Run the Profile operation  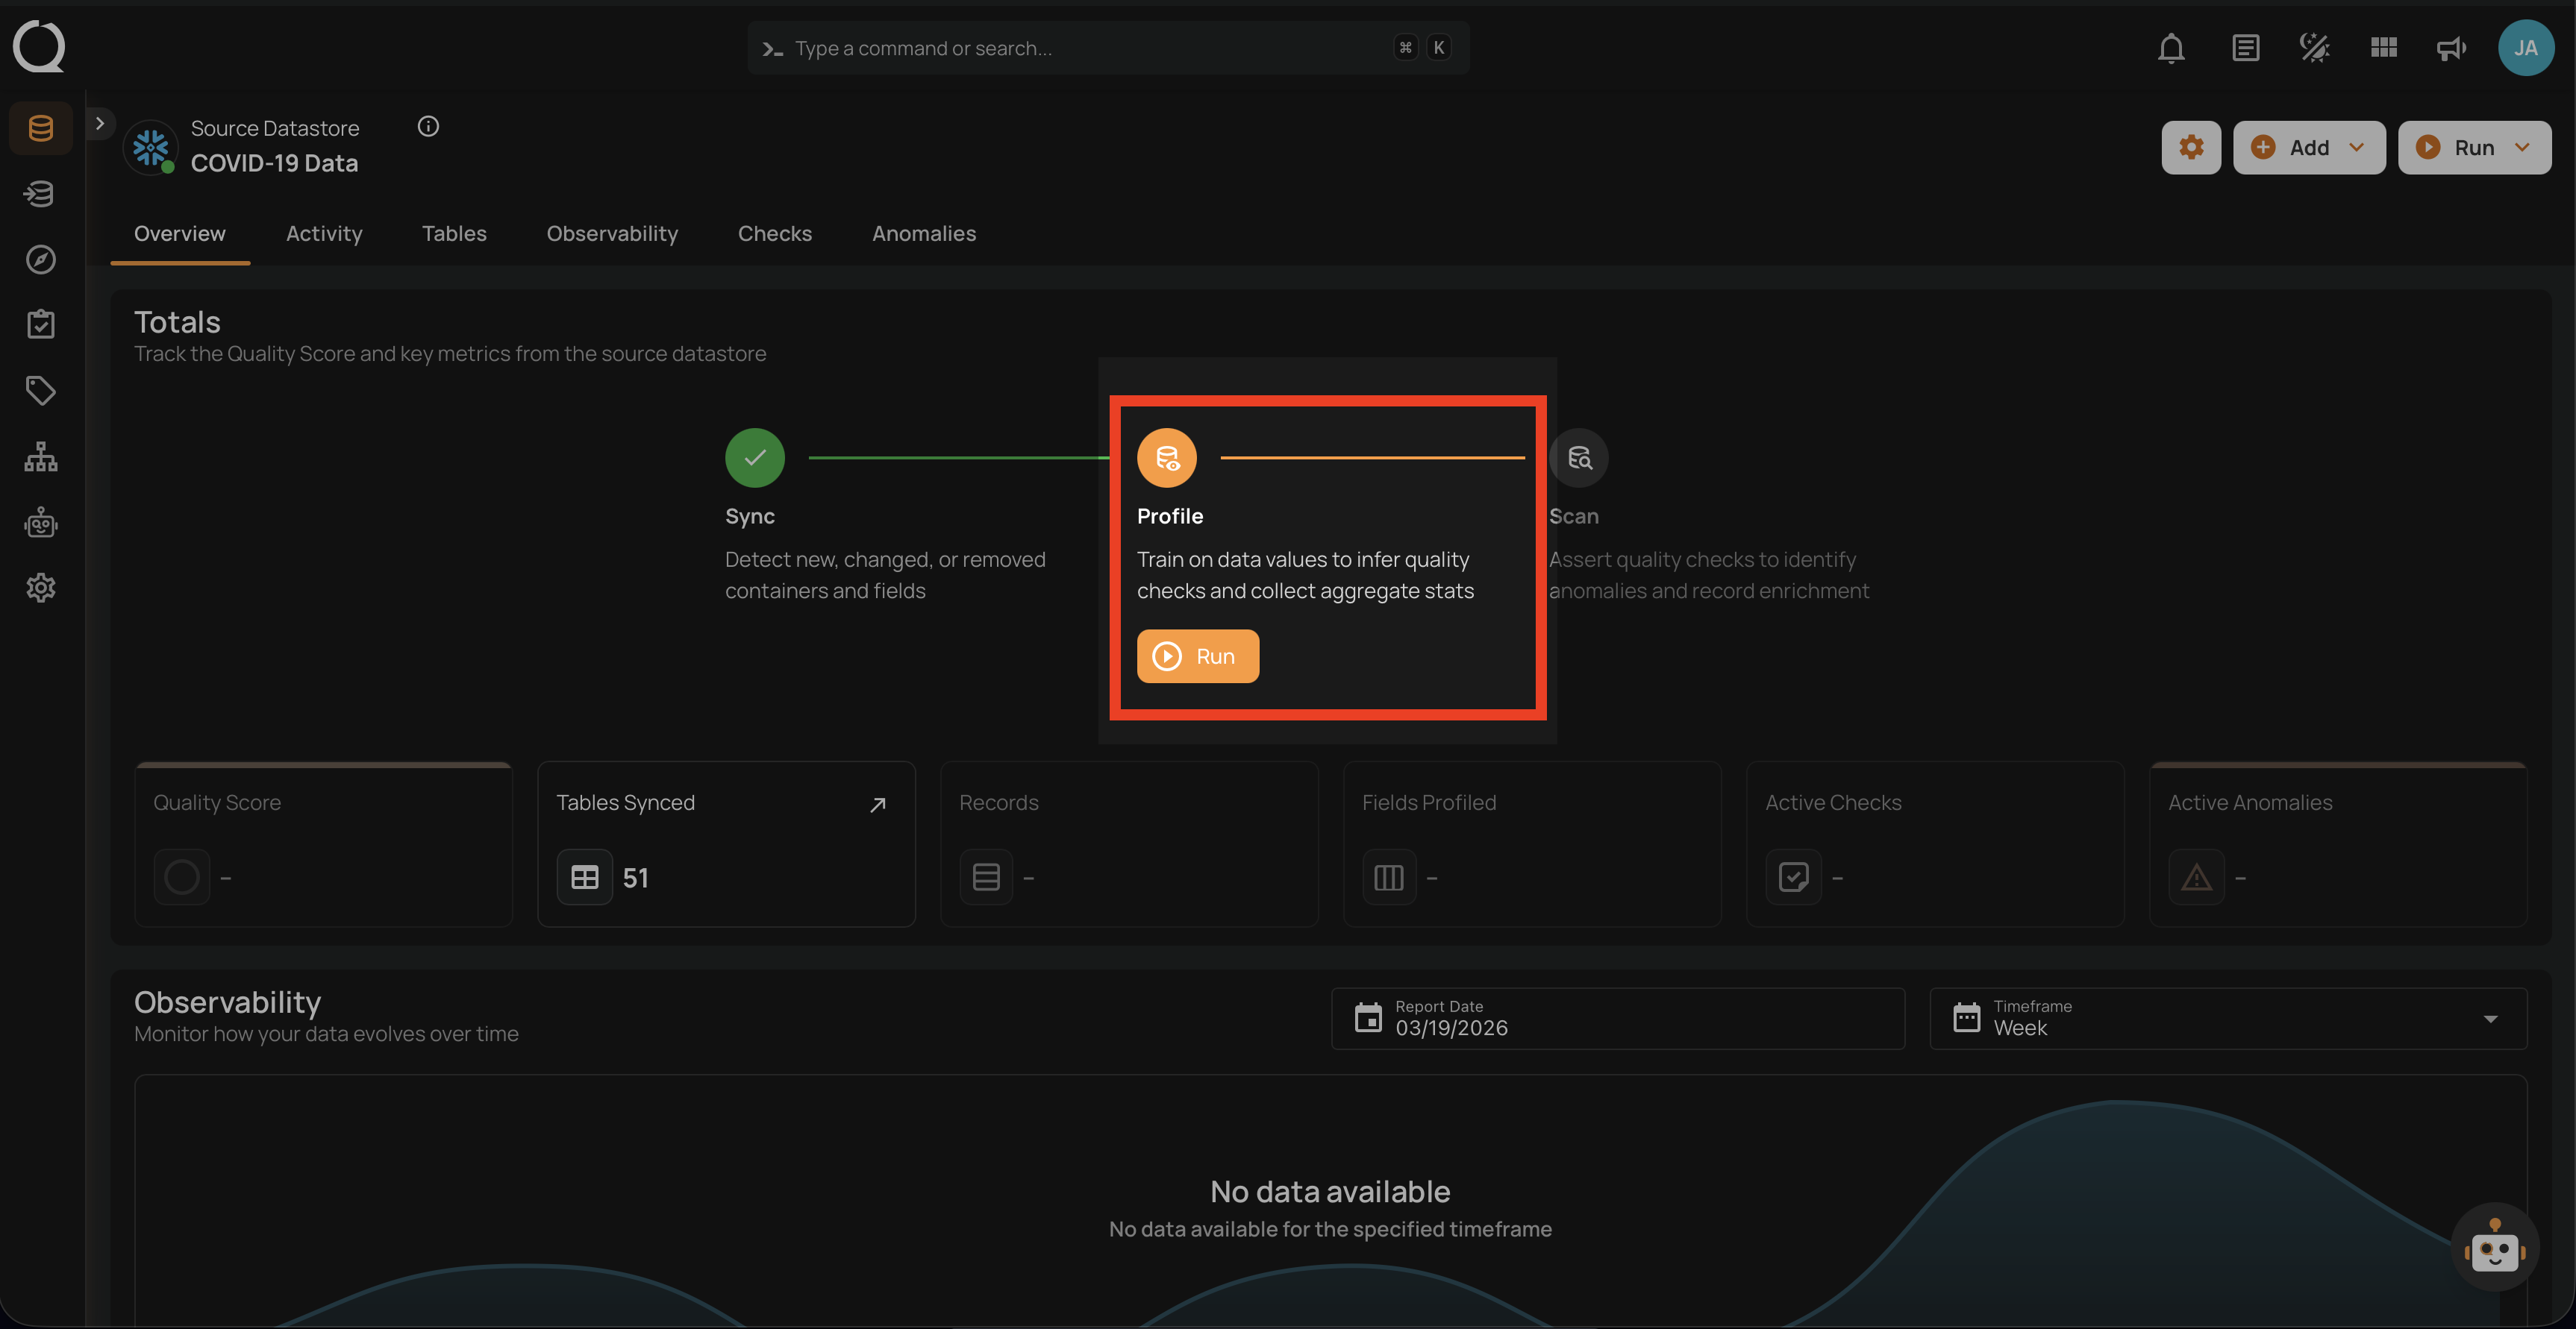tap(1197, 656)
